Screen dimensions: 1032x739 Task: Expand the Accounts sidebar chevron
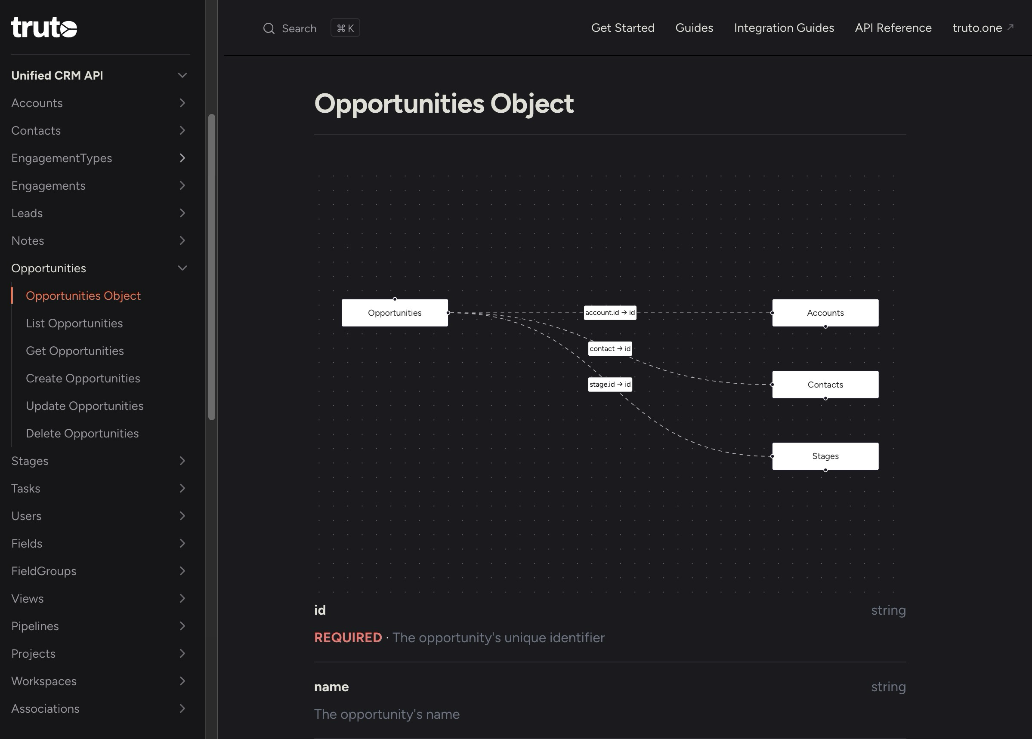coord(182,103)
